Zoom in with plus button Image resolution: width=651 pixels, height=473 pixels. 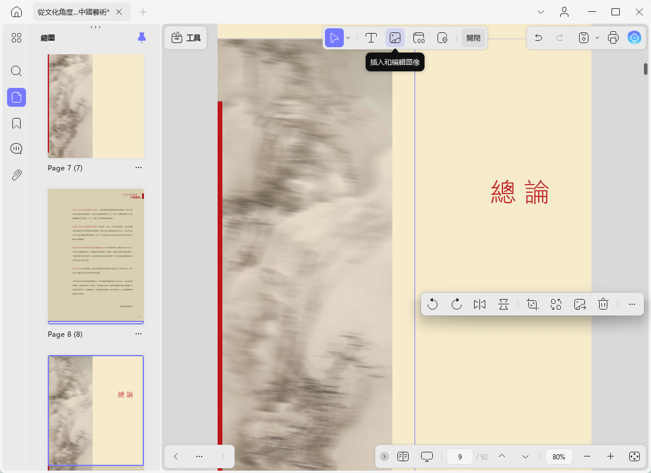(x=610, y=456)
